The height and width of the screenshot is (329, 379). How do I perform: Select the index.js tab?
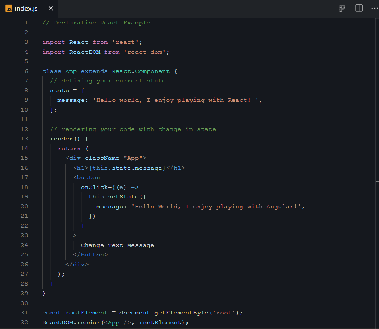[26, 8]
